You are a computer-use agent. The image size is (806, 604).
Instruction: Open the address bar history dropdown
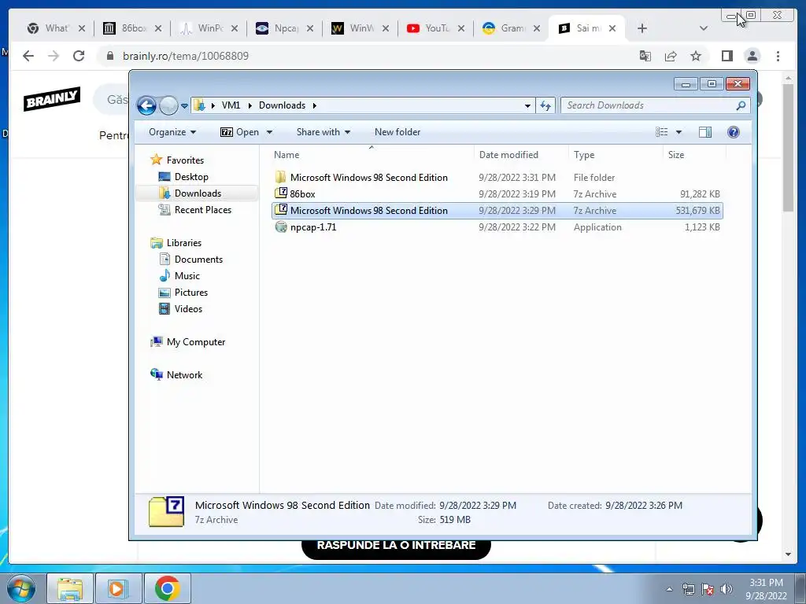[527, 106]
